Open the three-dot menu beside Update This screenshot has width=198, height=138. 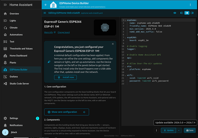[x=156, y=130]
